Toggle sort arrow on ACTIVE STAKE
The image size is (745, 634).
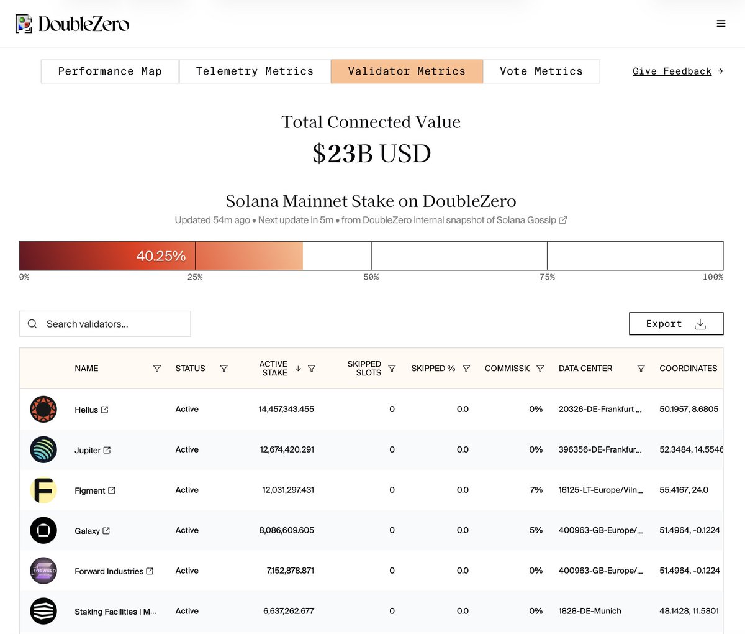(298, 369)
